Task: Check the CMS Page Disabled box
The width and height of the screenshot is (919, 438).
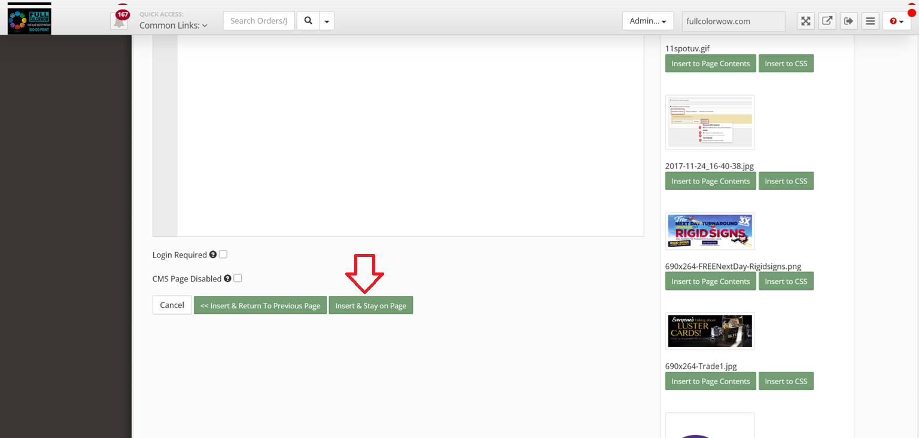Action: (x=238, y=278)
